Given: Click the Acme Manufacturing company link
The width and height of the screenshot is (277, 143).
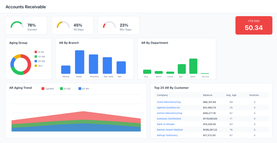Looking at the screenshot, I should pyautogui.click(x=169, y=102).
